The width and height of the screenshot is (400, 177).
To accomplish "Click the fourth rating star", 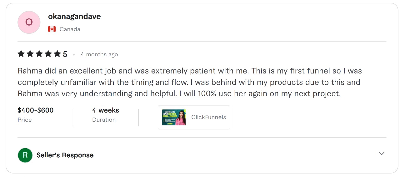I will click(x=48, y=54).
